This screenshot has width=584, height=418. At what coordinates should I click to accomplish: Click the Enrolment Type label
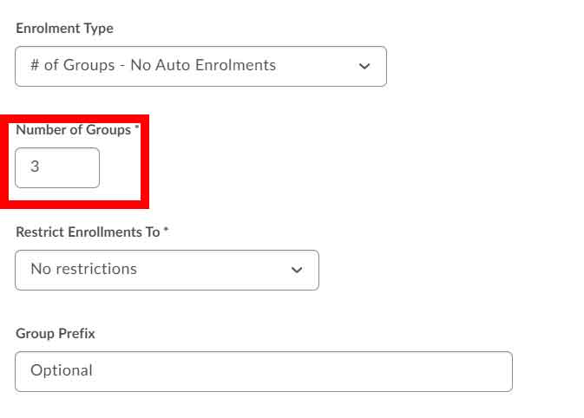(64, 29)
